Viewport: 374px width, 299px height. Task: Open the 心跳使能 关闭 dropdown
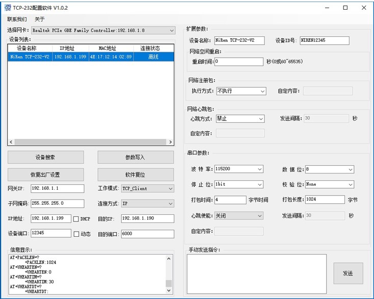tap(239, 216)
